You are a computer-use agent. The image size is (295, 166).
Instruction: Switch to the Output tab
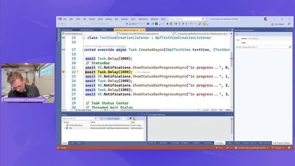pyautogui.click(x=229, y=143)
